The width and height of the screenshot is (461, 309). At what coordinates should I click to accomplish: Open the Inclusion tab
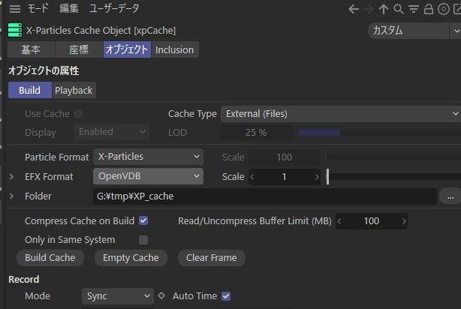tap(175, 49)
